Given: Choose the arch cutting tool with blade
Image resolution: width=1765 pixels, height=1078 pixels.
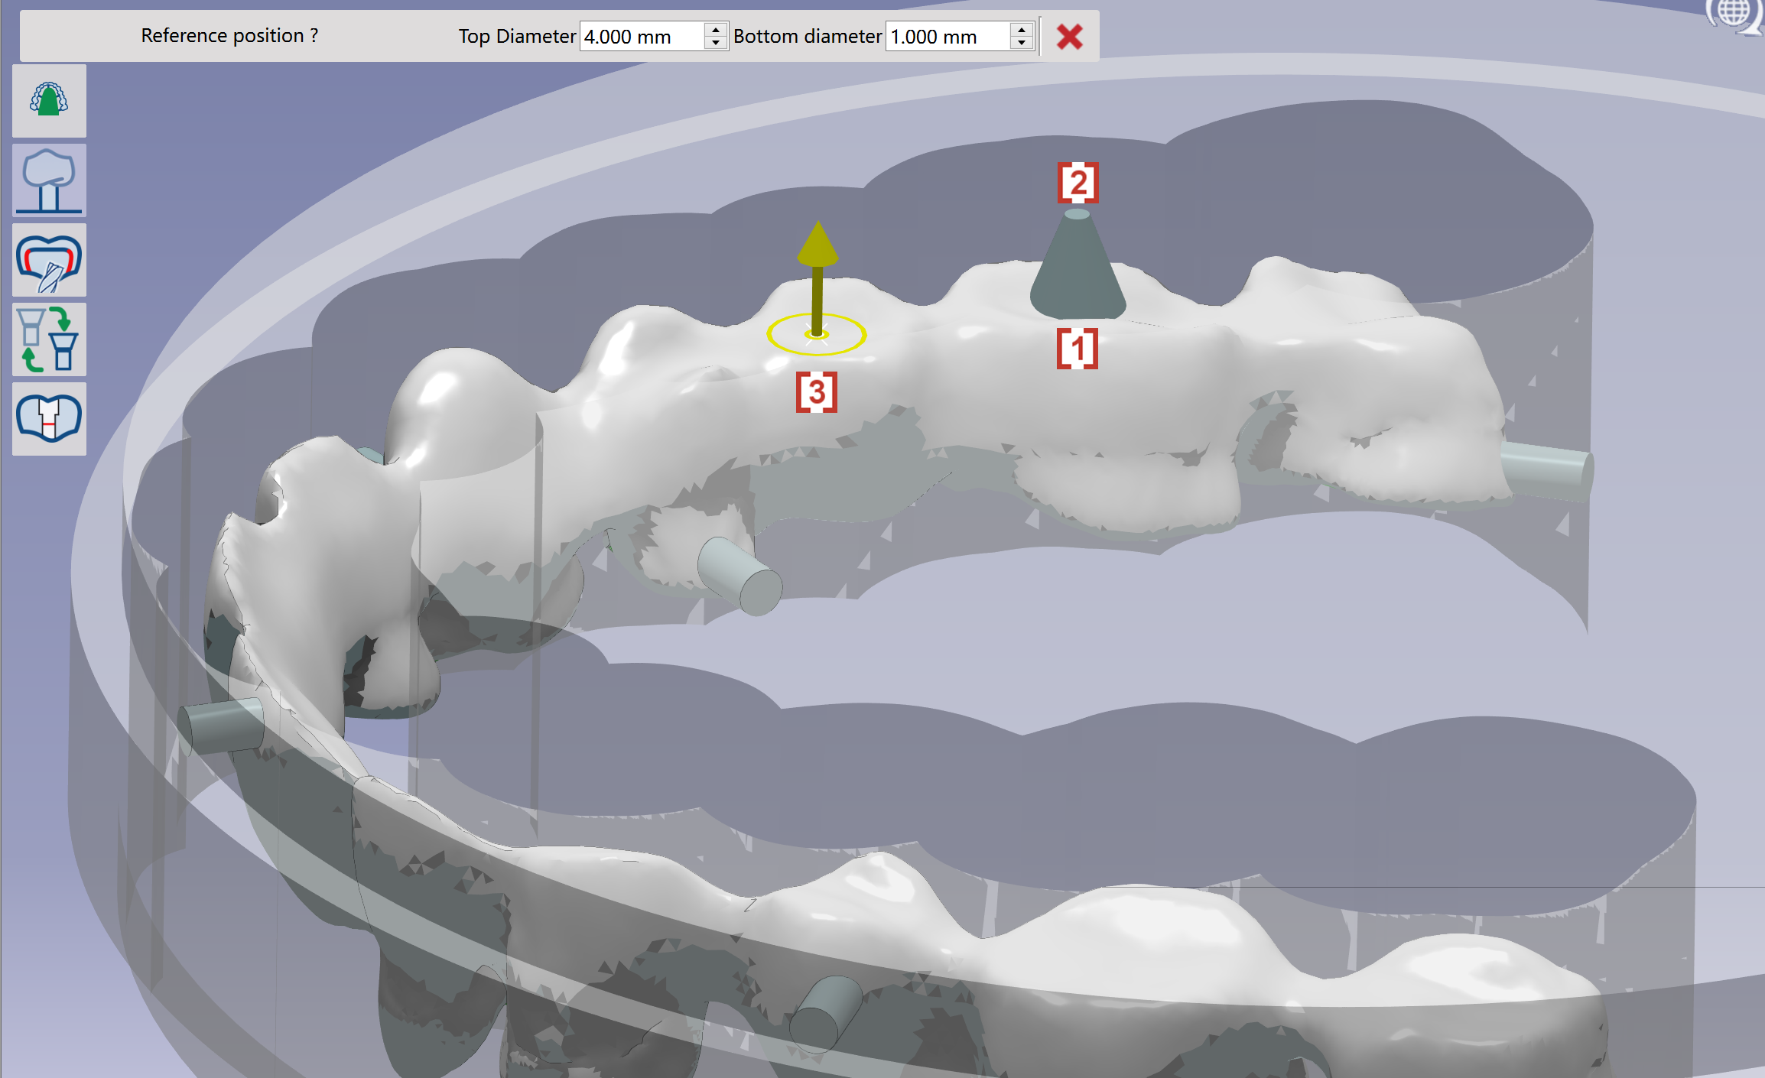Looking at the screenshot, I should (x=49, y=260).
